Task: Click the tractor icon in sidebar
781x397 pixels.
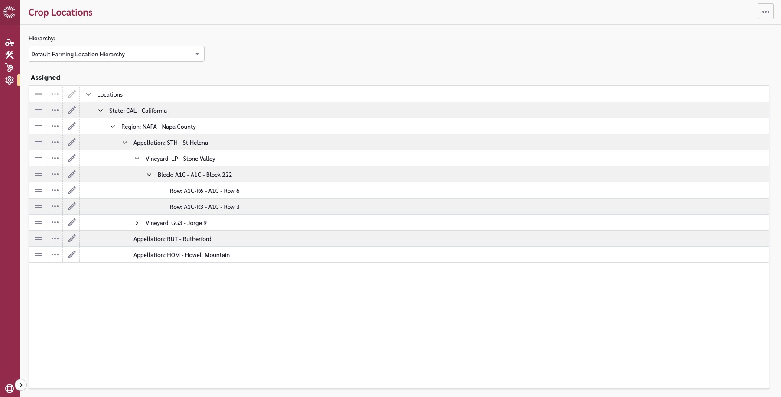Action: pyautogui.click(x=10, y=42)
